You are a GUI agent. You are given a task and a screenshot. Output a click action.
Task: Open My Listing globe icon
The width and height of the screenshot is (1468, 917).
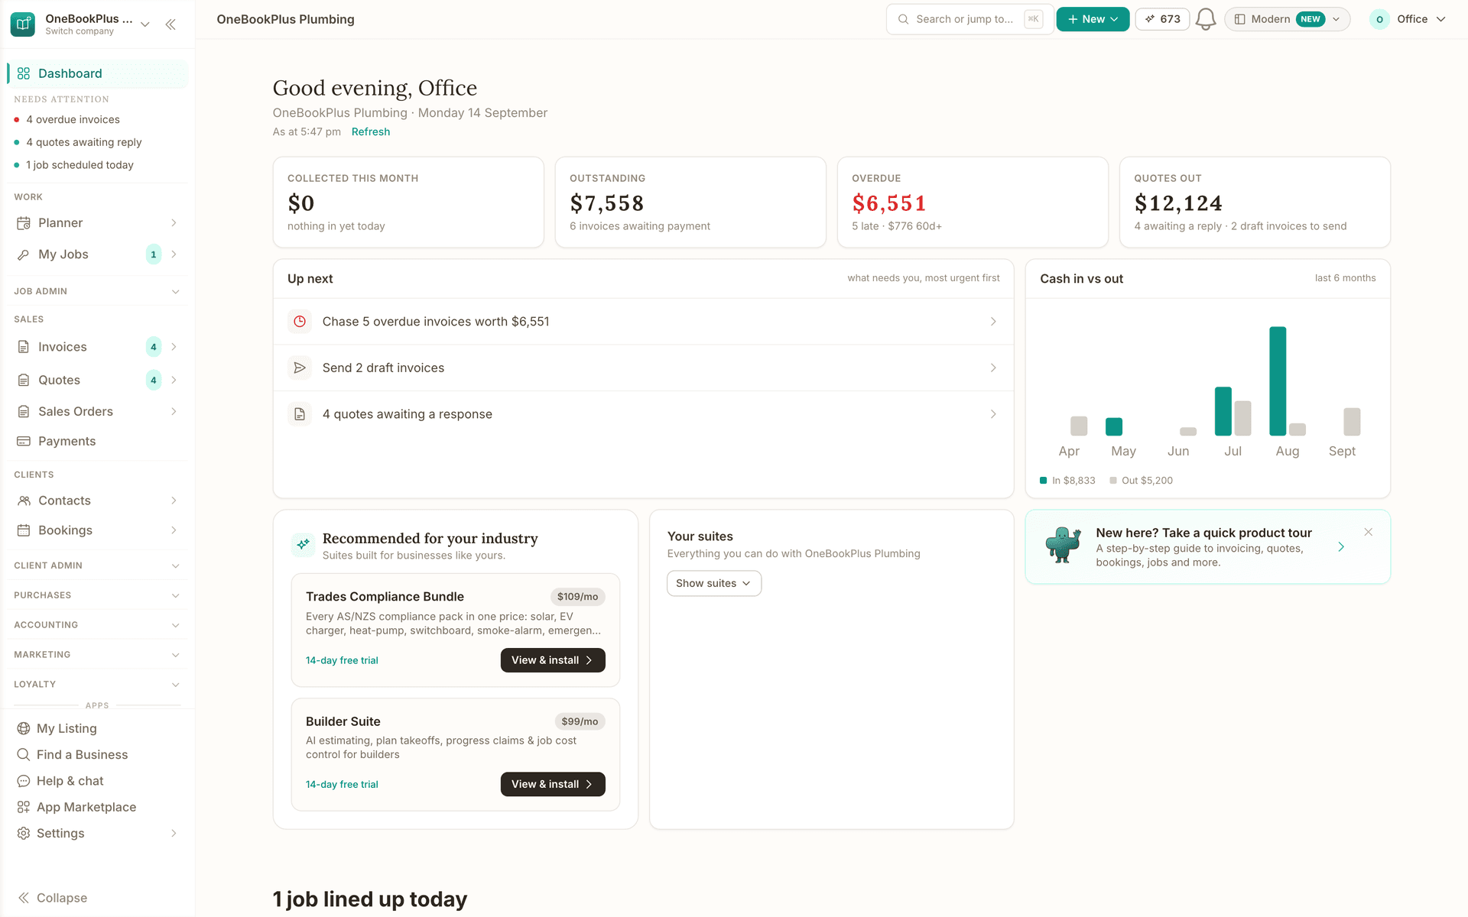pos(24,728)
